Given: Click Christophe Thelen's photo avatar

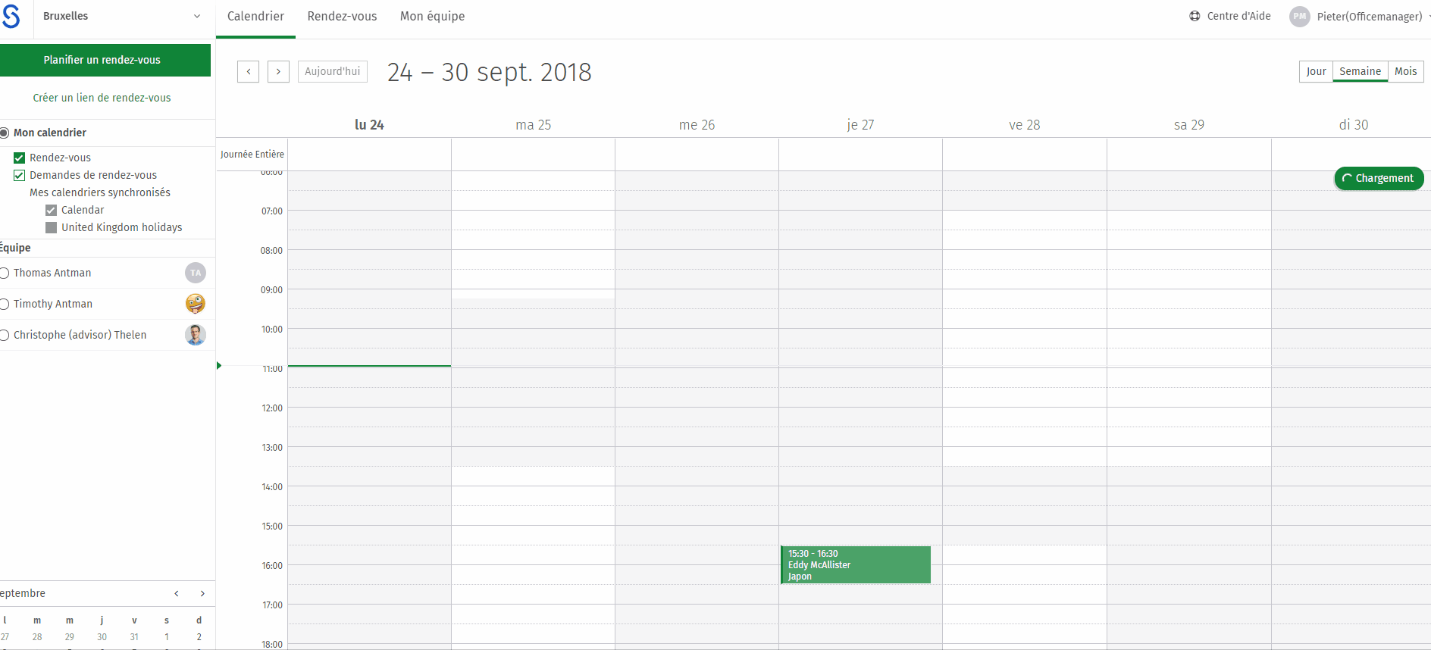Looking at the screenshot, I should coord(196,335).
